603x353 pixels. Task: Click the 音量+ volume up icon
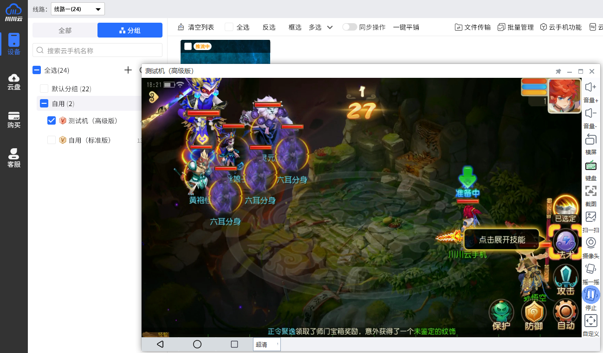click(590, 87)
